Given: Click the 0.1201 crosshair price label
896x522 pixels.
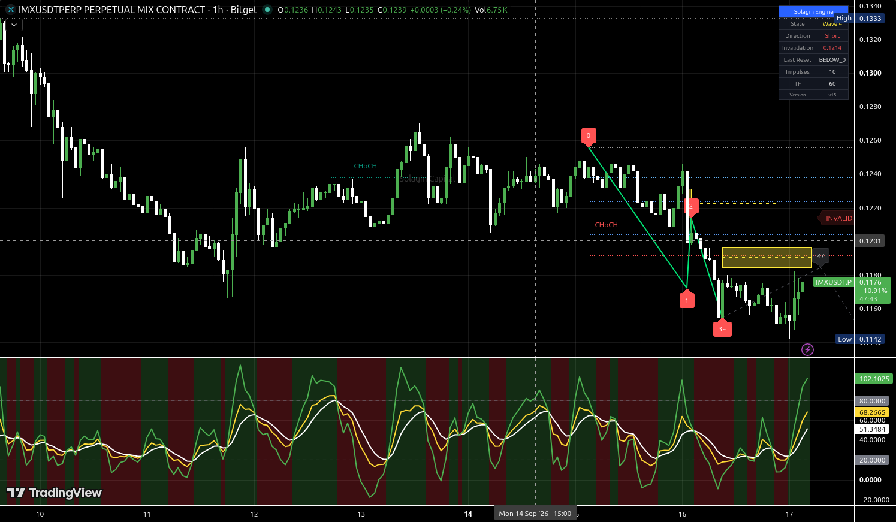Looking at the screenshot, I should pos(870,241).
